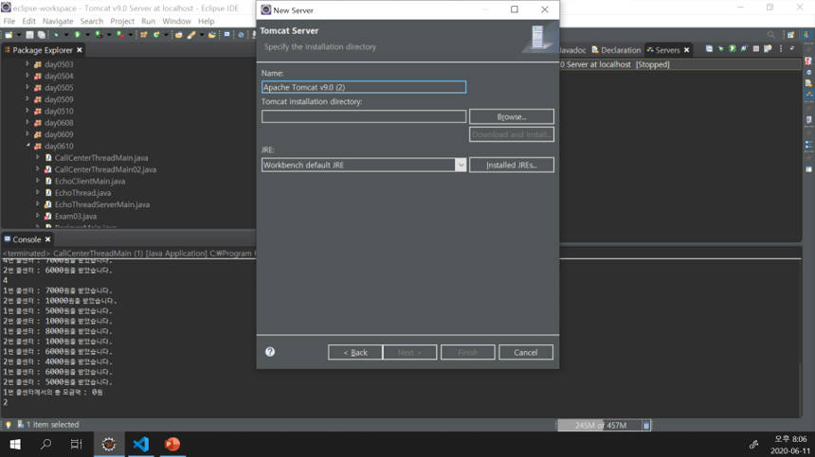Click the search magnifier in the Eclipse toolbar
The width and height of the screenshot is (815, 457).
(771, 35)
